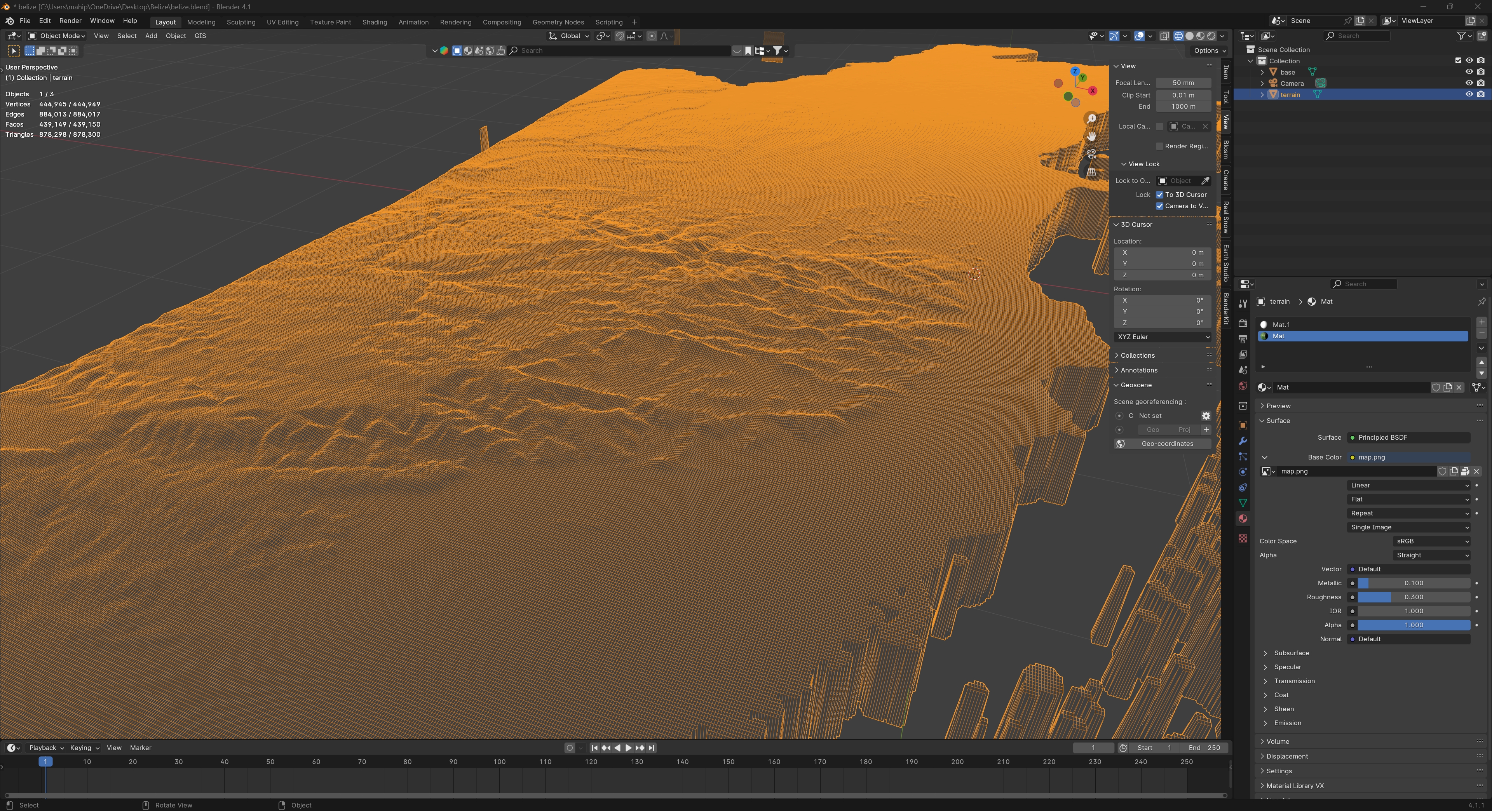Viewport: 1492px width, 811px height.
Task: Open the GIS menu
Action: tap(200, 36)
